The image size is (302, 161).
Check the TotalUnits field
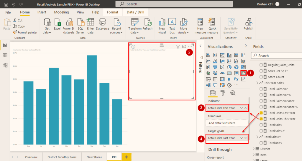[x=261, y=143]
